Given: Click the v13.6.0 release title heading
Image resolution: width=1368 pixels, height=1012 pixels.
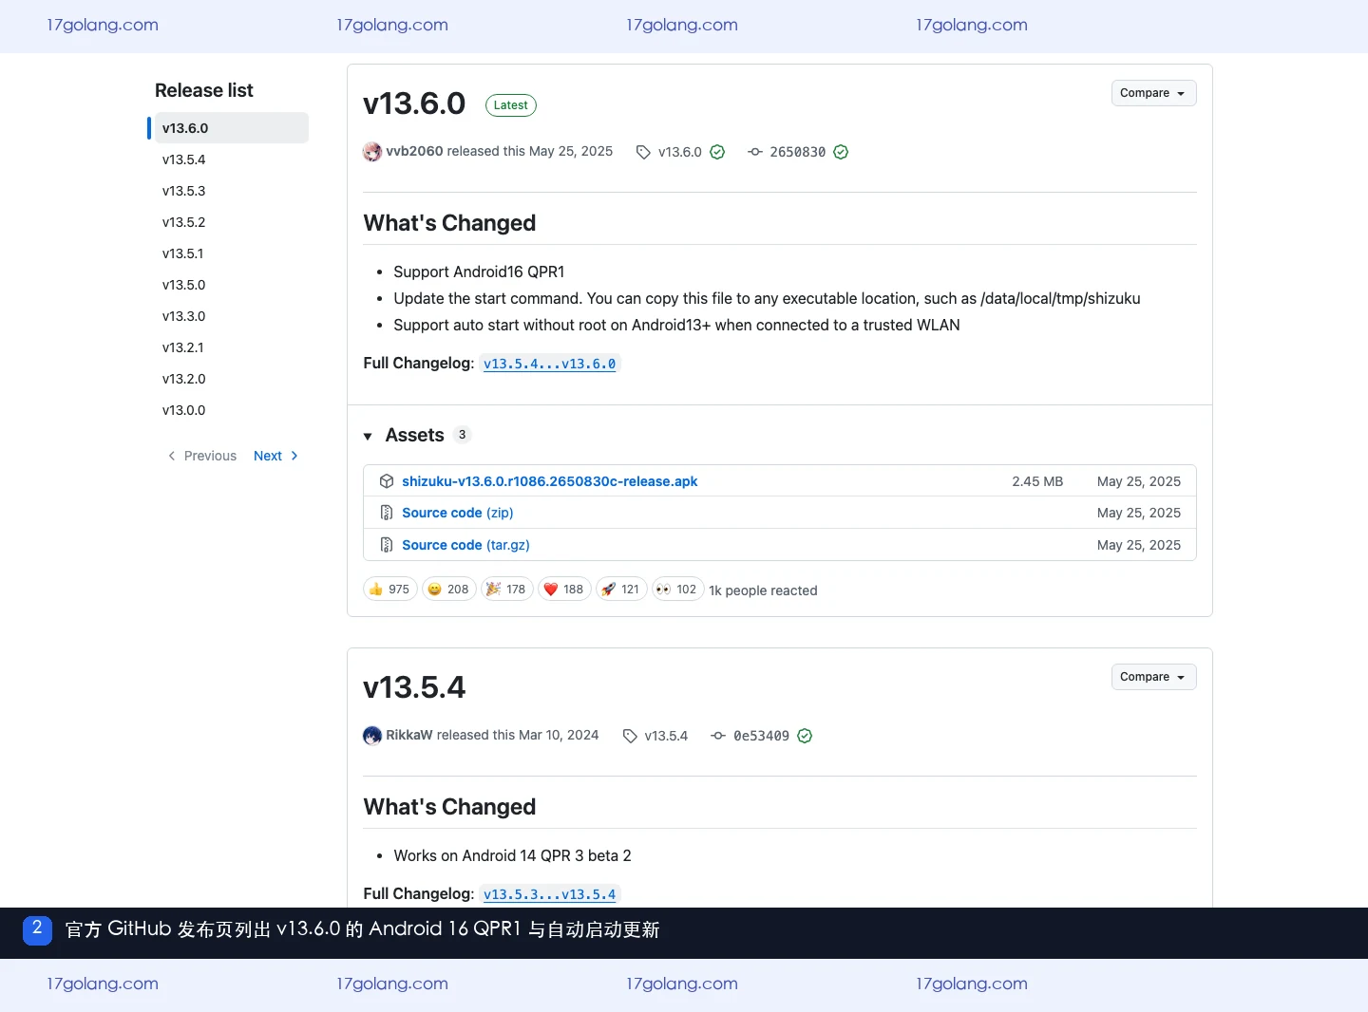Looking at the screenshot, I should [414, 103].
